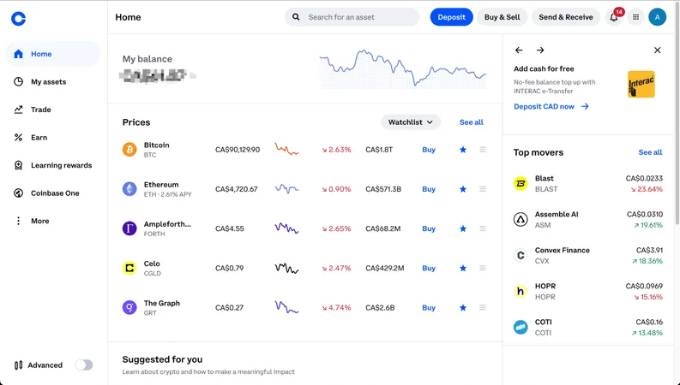Click See all in Prices
Screen dimensions: 680x385
472,122
